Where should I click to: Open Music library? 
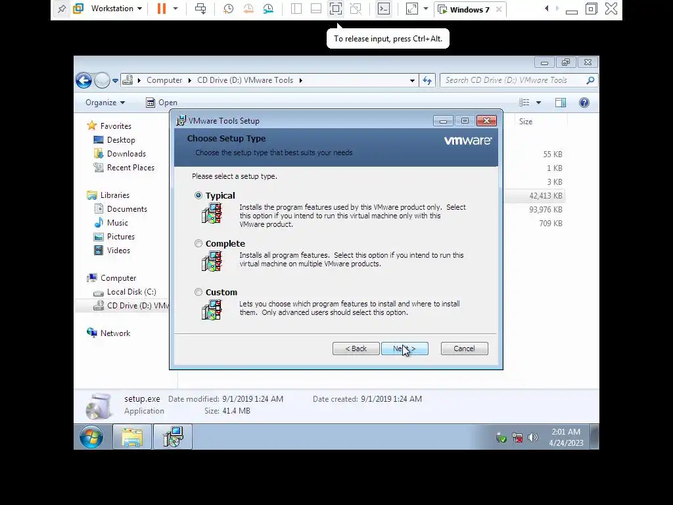pyautogui.click(x=117, y=223)
